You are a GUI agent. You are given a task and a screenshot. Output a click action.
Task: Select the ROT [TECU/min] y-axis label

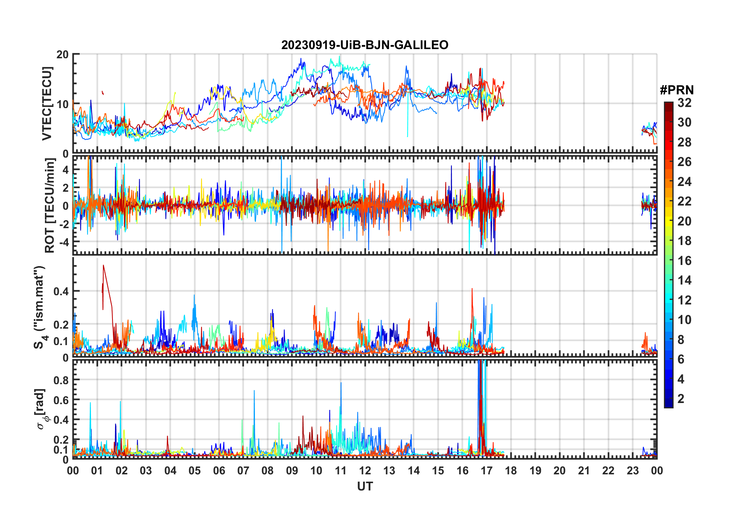[x=50, y=206]
